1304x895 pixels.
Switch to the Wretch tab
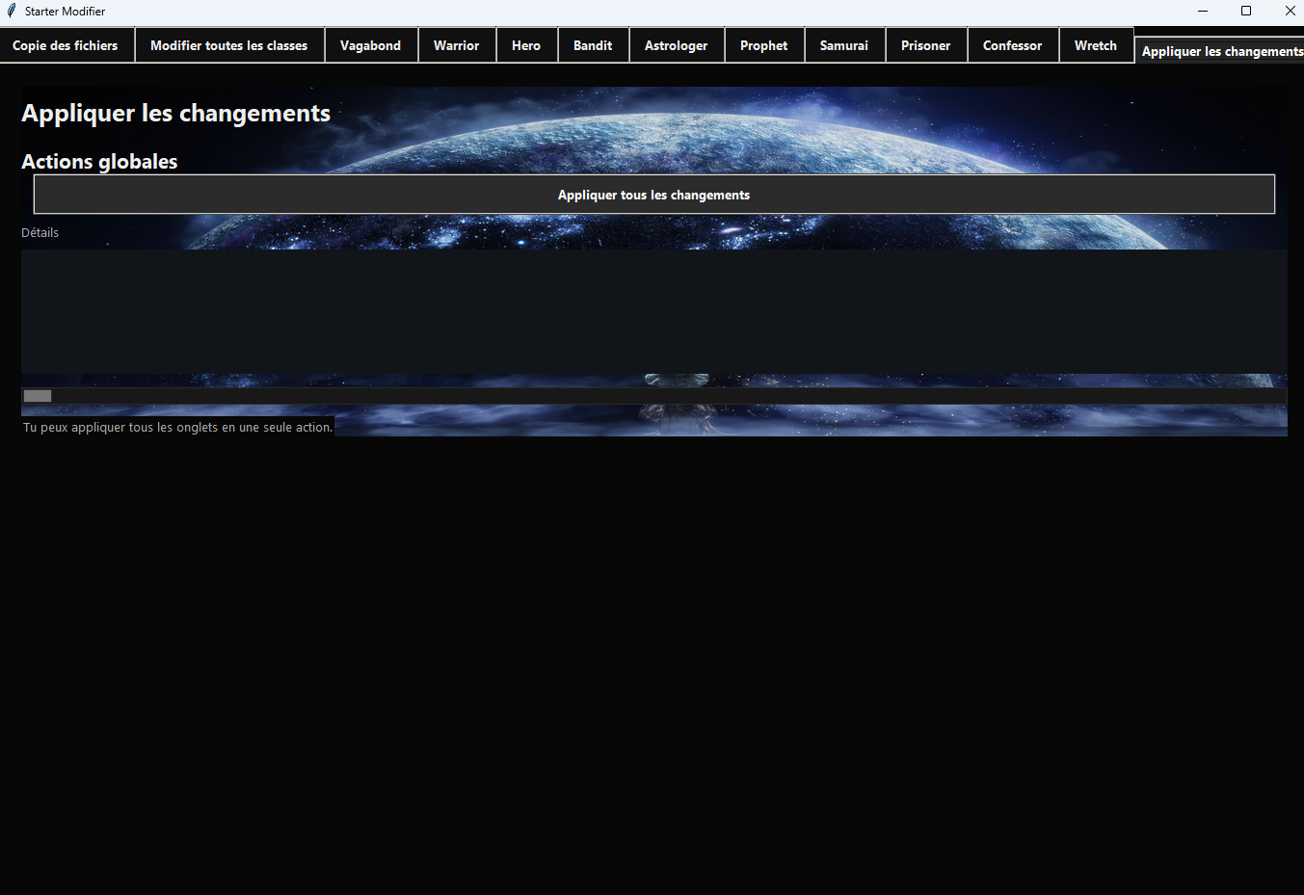(1096, 45)
